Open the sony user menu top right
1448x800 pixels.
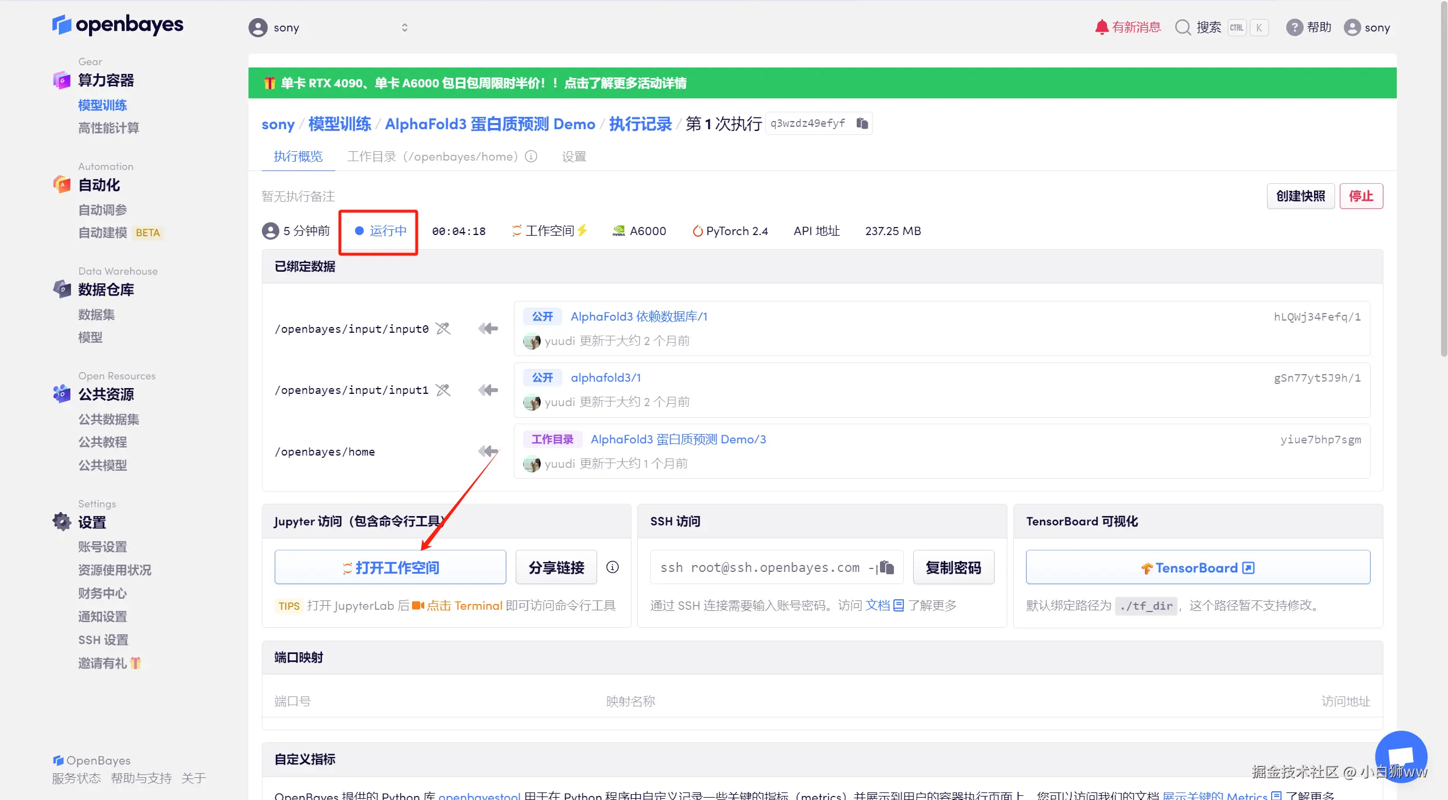click(1367, 27)
